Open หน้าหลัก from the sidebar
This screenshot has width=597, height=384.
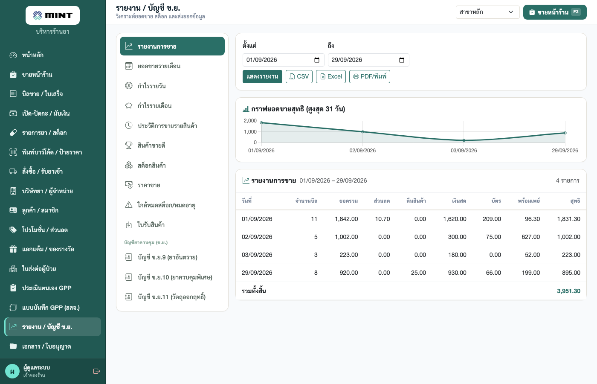coord(52,55)
